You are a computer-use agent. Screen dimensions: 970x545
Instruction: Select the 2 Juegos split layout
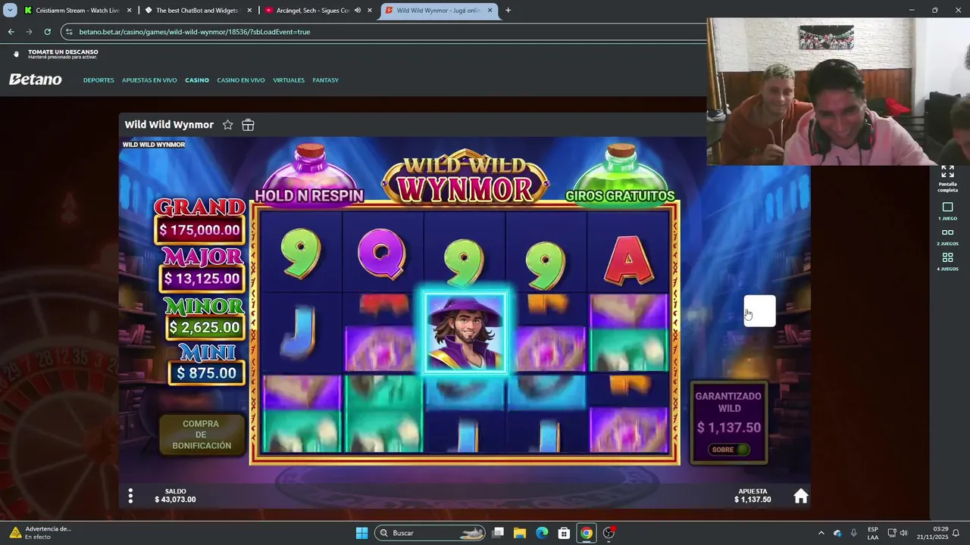947,233
